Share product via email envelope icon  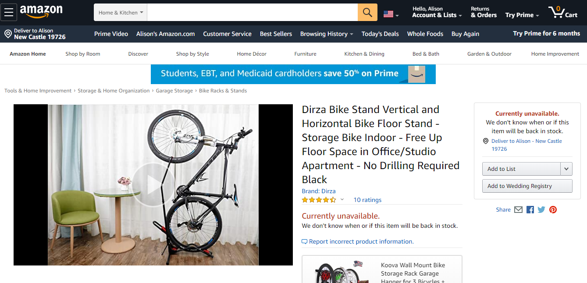(518, 210)
